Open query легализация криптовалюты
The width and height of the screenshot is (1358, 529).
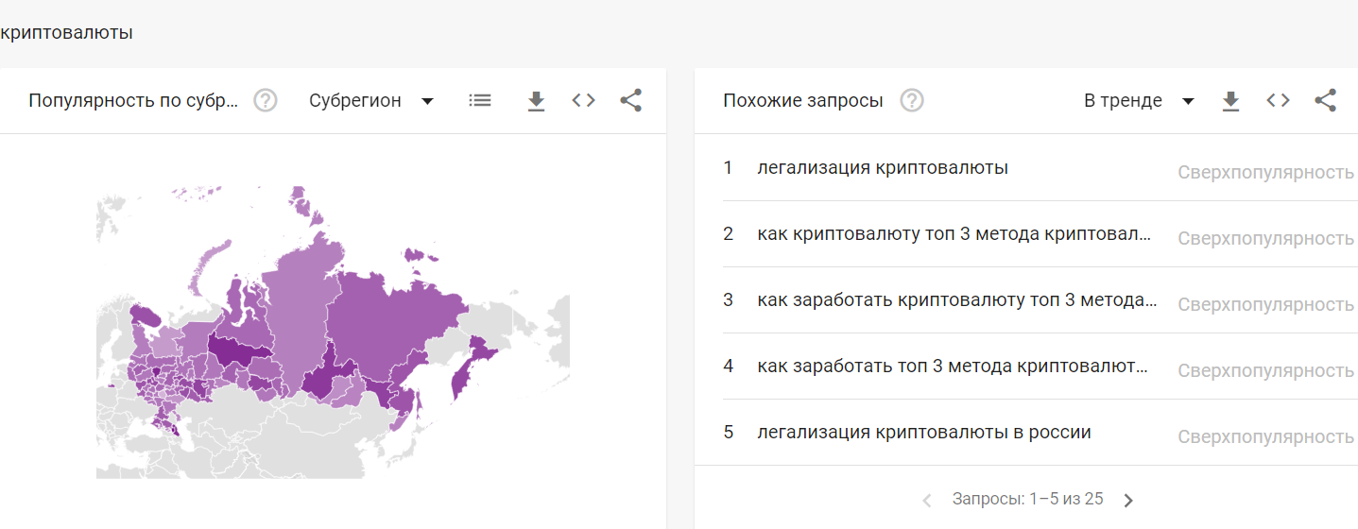click(882, 168)
